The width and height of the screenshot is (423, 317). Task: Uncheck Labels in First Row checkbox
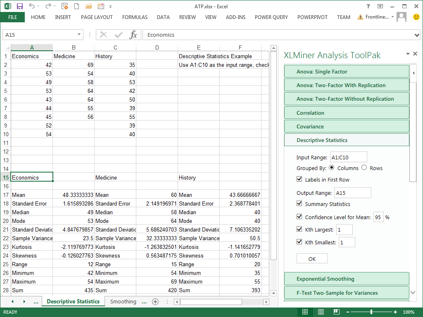pos(299,180)
